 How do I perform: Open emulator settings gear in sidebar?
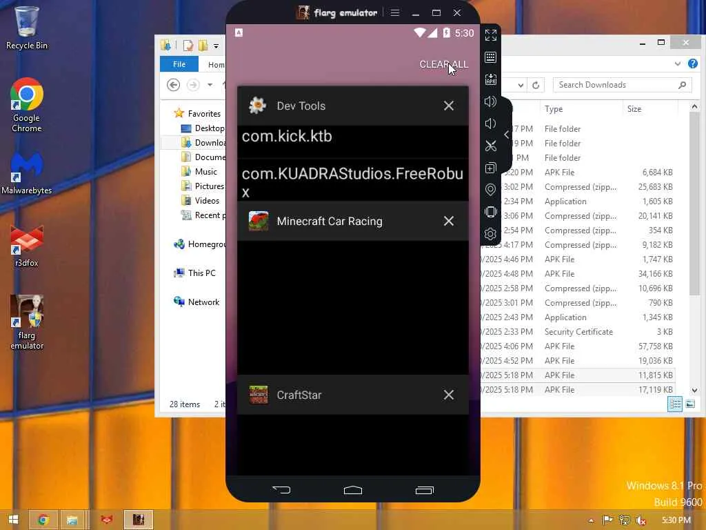point(490,234)
